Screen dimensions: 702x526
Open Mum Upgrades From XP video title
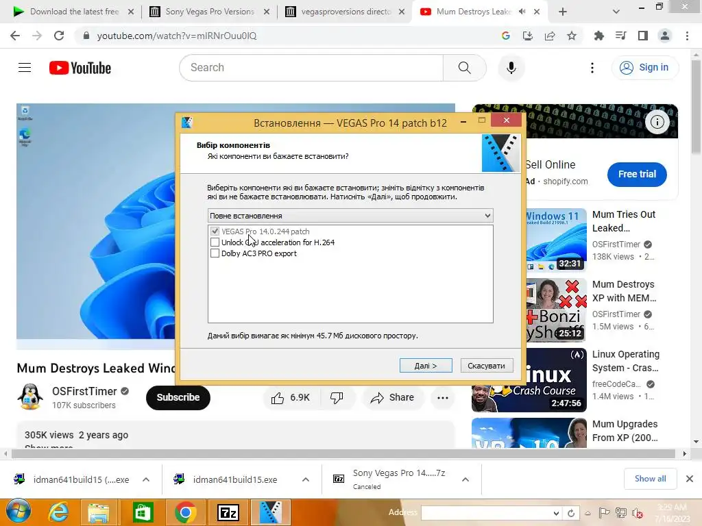point(625,430)
